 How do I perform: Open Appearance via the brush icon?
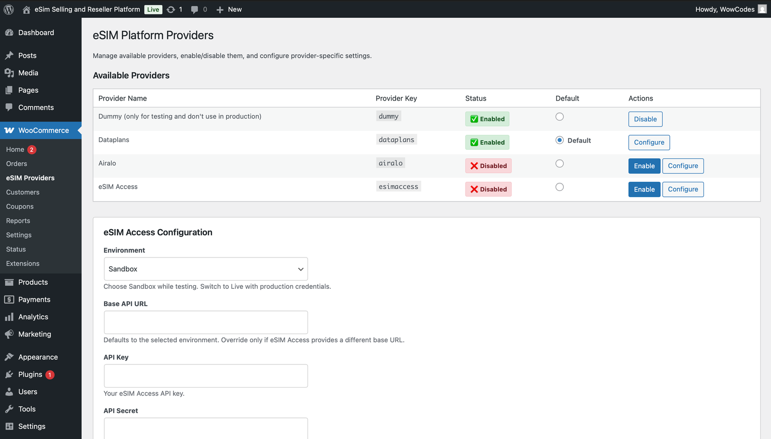[x=10, y=357]
